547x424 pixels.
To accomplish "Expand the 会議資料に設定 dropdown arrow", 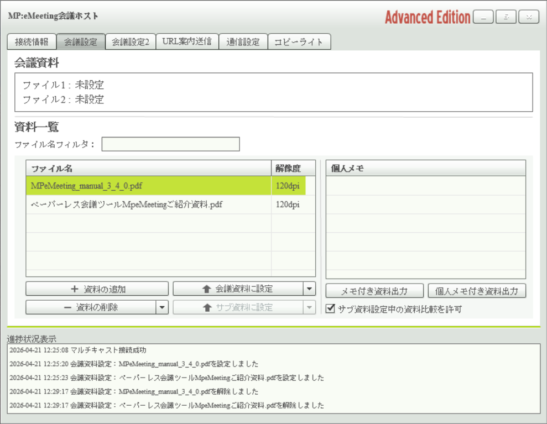I will click(309, 289).
